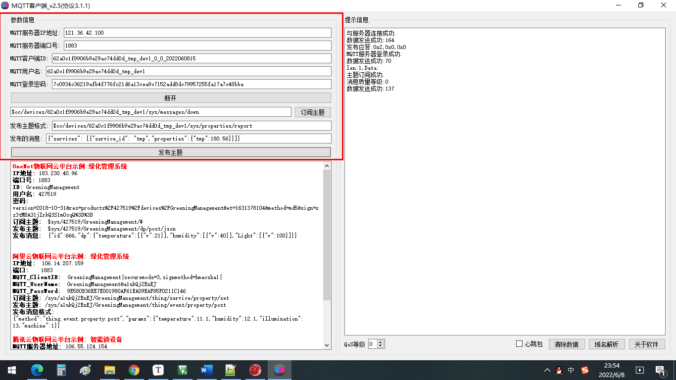Open the Typora 'T' taskbar icon

158,370
